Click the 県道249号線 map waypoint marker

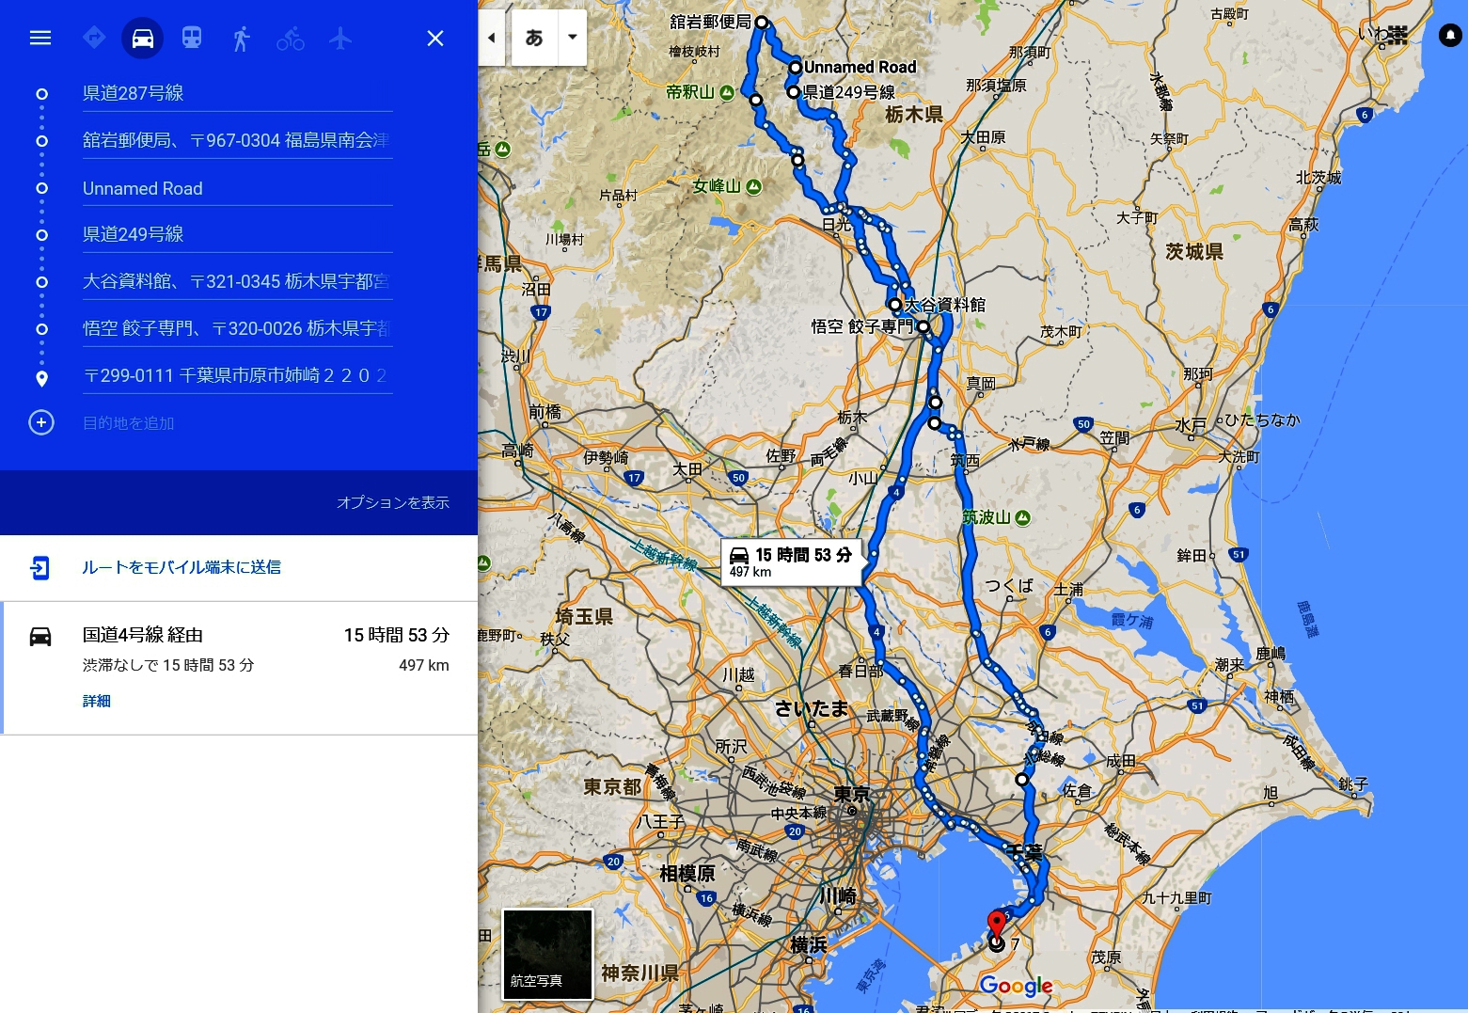click(794, 92)
